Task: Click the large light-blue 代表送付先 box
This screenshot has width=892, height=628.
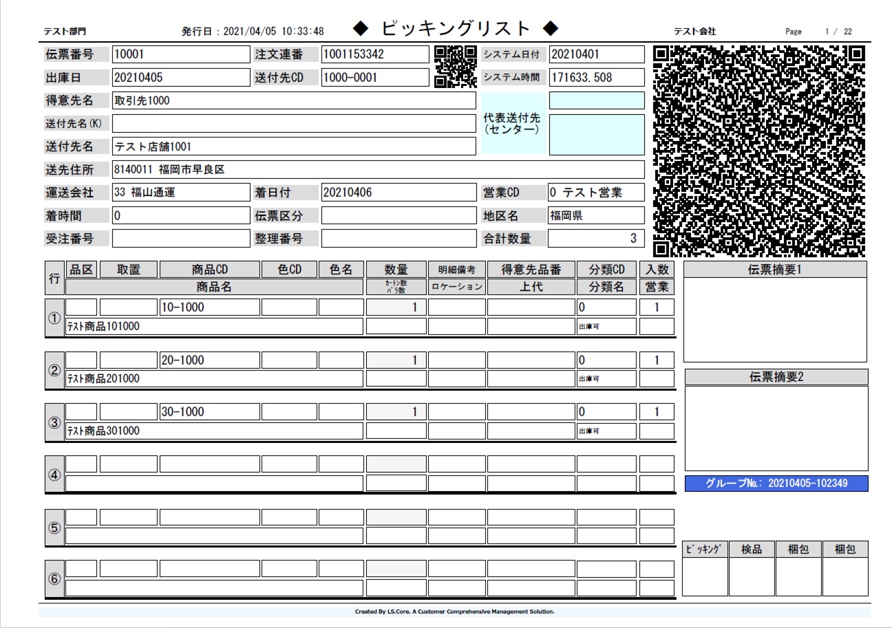Action: pos(597,134)
